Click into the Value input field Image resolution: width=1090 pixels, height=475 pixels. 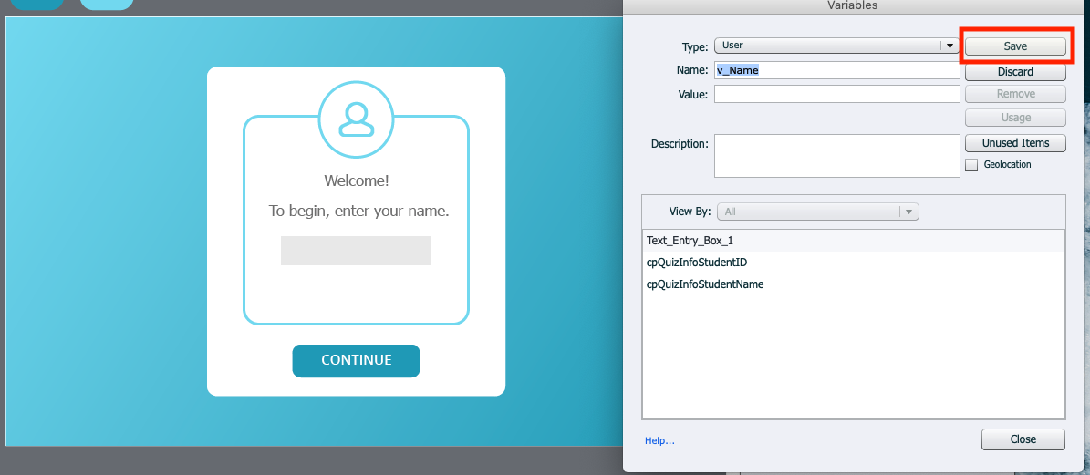836,94
